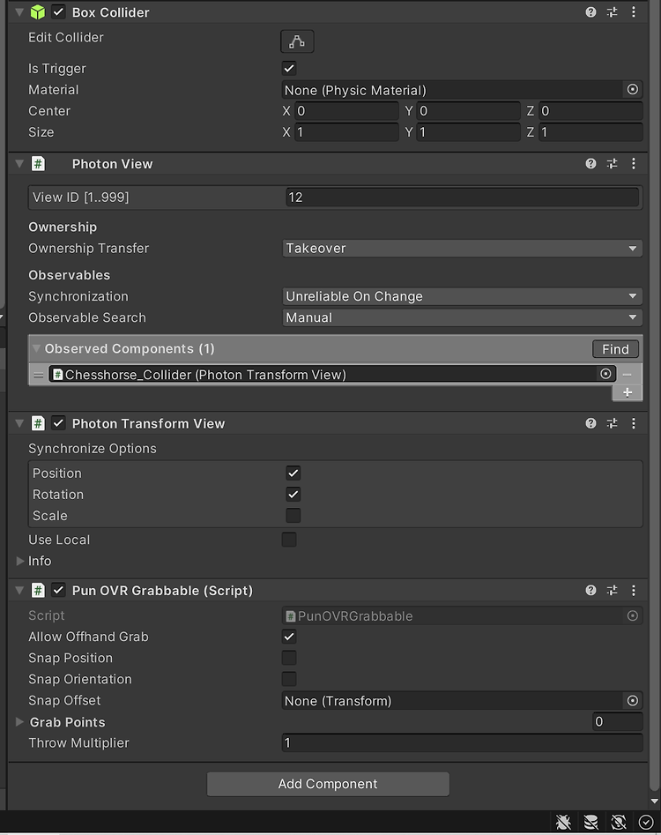Enable Scale synchronization checkbox
Image resolution: width=661 pixels, height=835 pixels.
pos(293,516)
